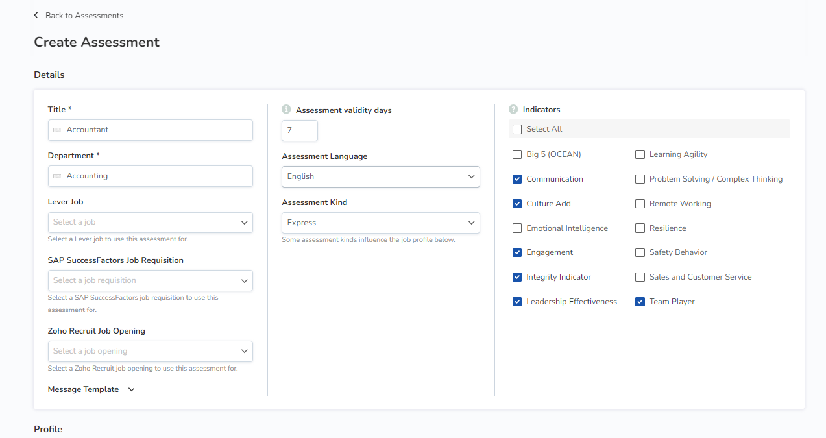Click the back arrow icon at top
Screen dimensions: 826x438
pyautogui.click(x=36, y=15)
